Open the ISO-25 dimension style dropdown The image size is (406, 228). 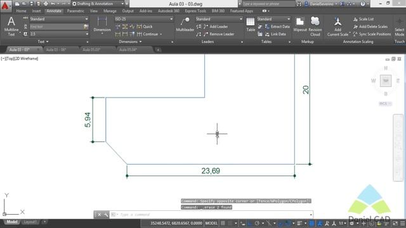(144, 19)
